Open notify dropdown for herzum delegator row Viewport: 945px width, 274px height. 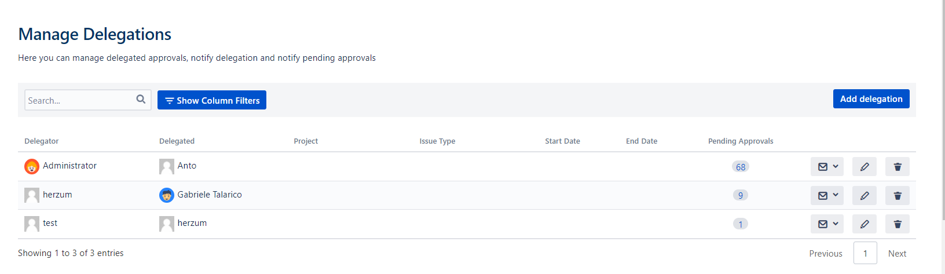coord(827,196)
